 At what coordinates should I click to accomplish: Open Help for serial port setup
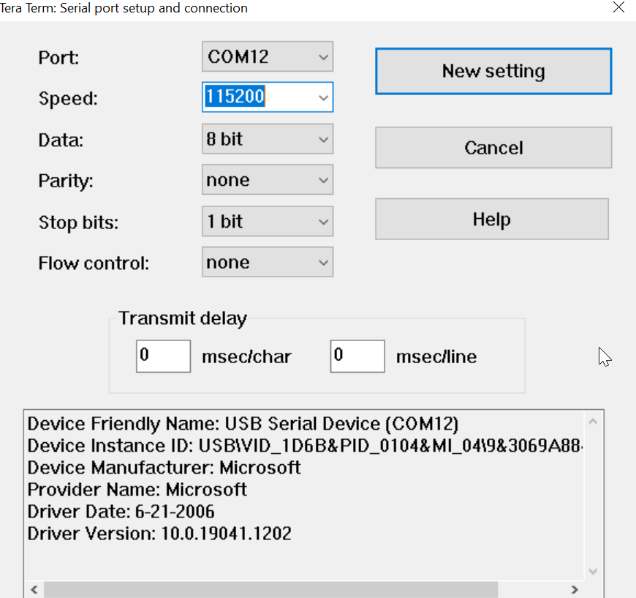tap(491, 220)
